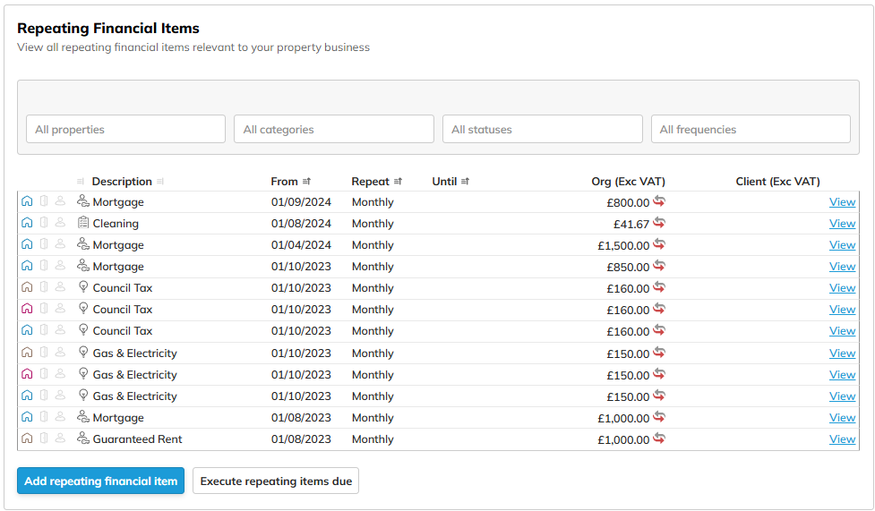This screenshot has height=511, width=875.
Task: Click the repeat arrows icon beside £41.67
Action: coord(659,223)
